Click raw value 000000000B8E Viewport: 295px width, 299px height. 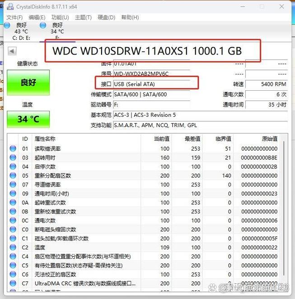coord(259,158)
